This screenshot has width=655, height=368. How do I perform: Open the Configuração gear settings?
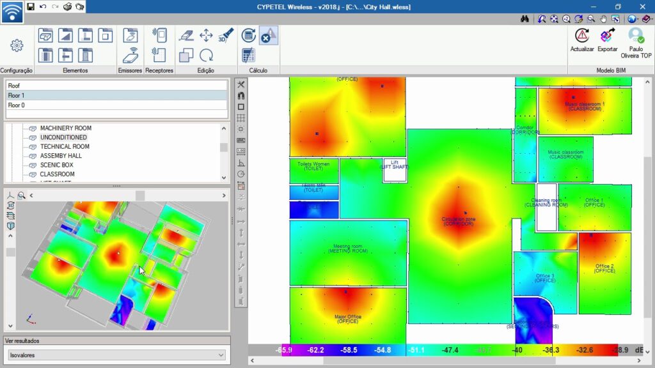pos(17,45)
